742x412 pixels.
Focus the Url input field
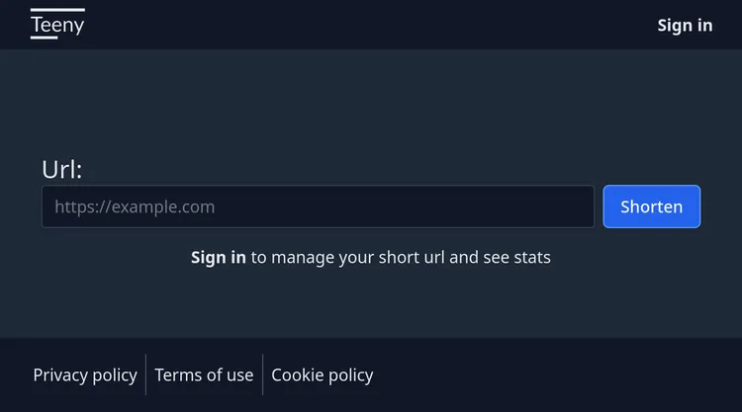click(318, 206)
